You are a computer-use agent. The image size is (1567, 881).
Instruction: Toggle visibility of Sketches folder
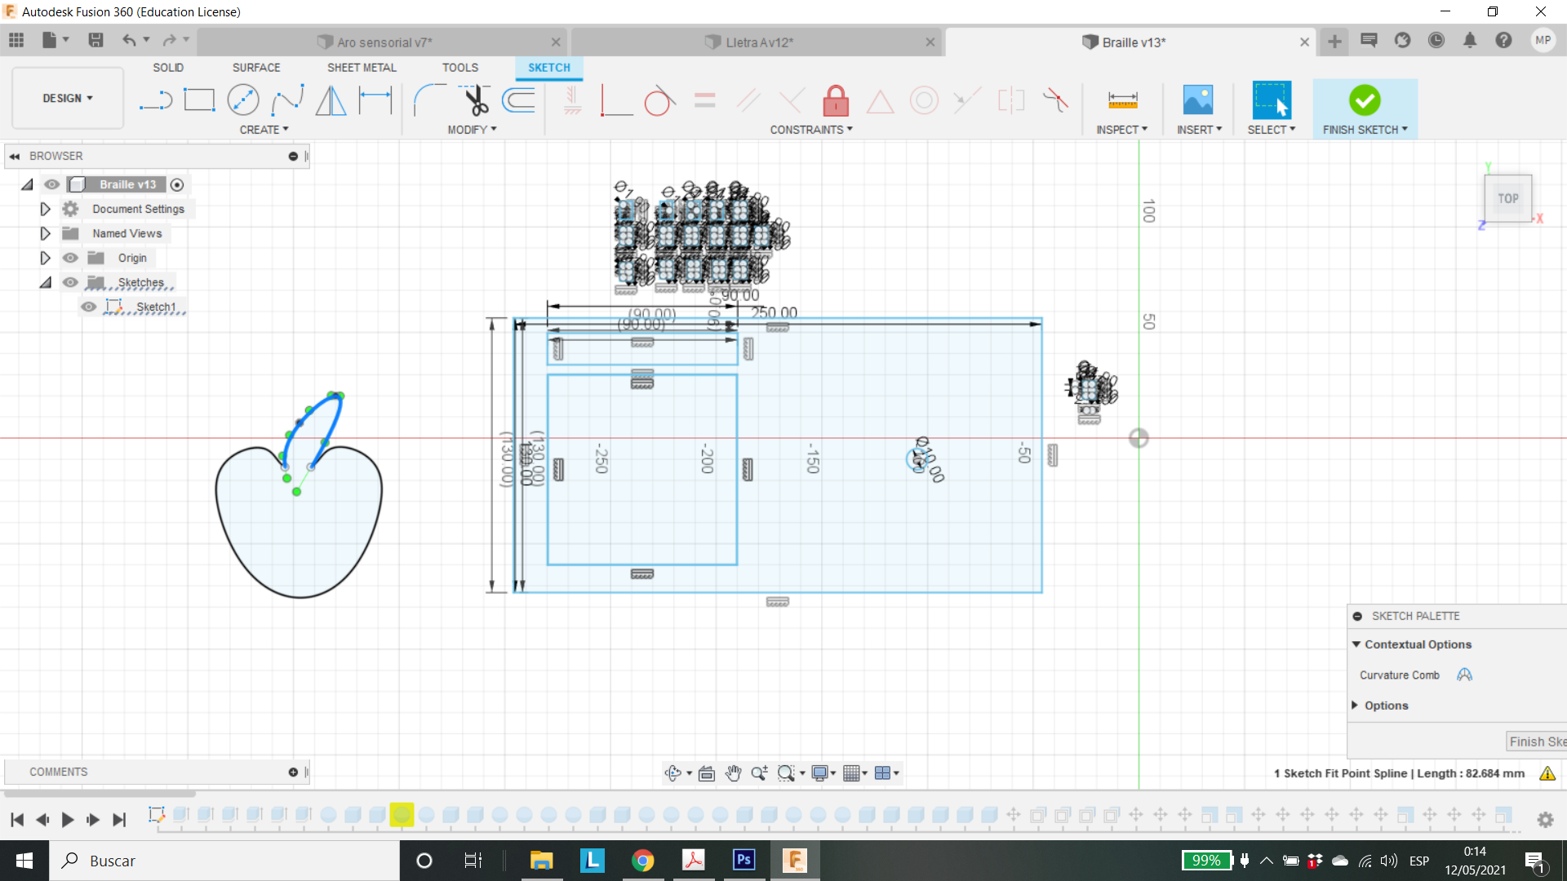[70, 282]
